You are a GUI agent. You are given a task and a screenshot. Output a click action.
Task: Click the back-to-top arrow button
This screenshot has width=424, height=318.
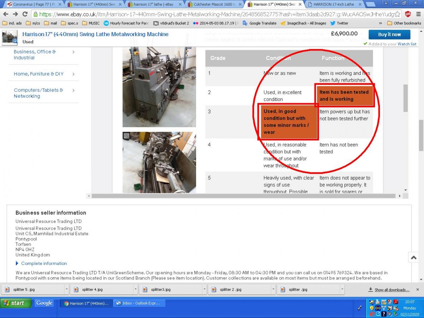pyautogui.click(x=413, y=258)
